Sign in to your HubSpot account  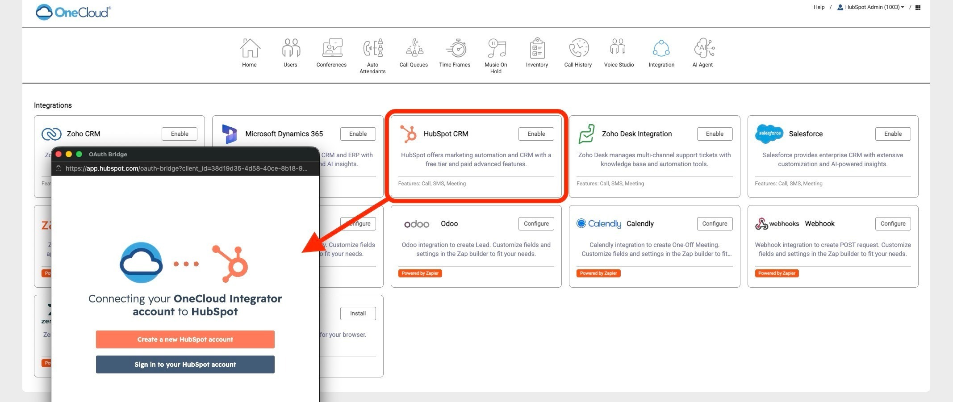185,364
